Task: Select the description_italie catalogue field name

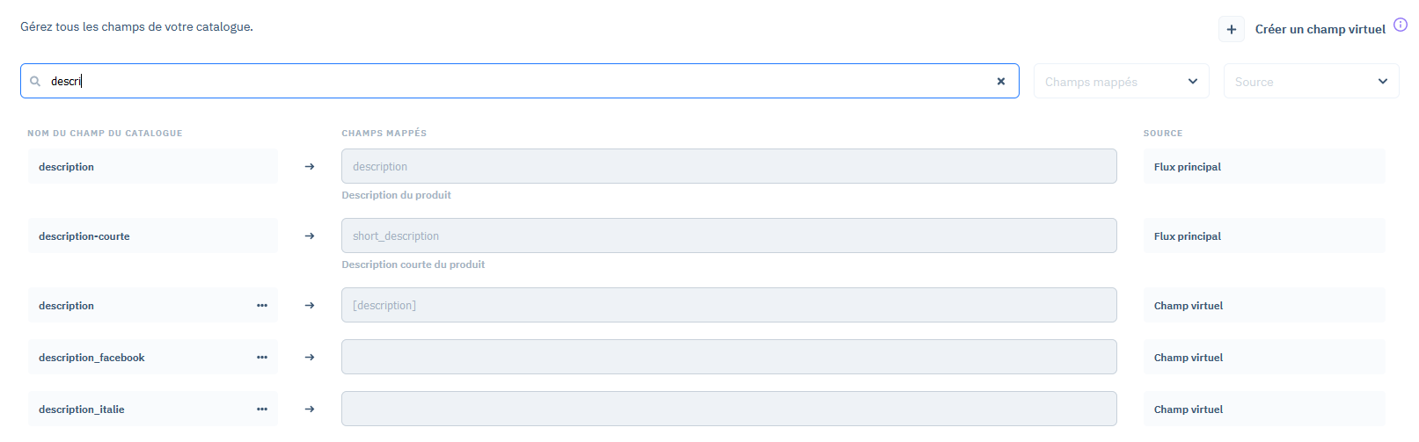Action: pyautogui.click(x=82, y=409)
